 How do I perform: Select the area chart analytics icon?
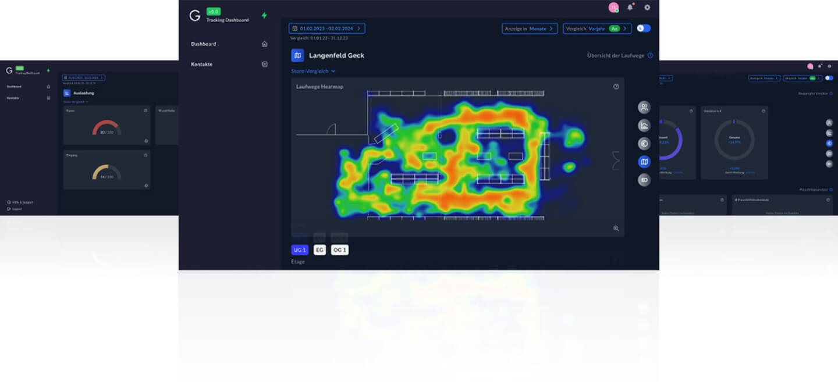click(x=644, y=126)
